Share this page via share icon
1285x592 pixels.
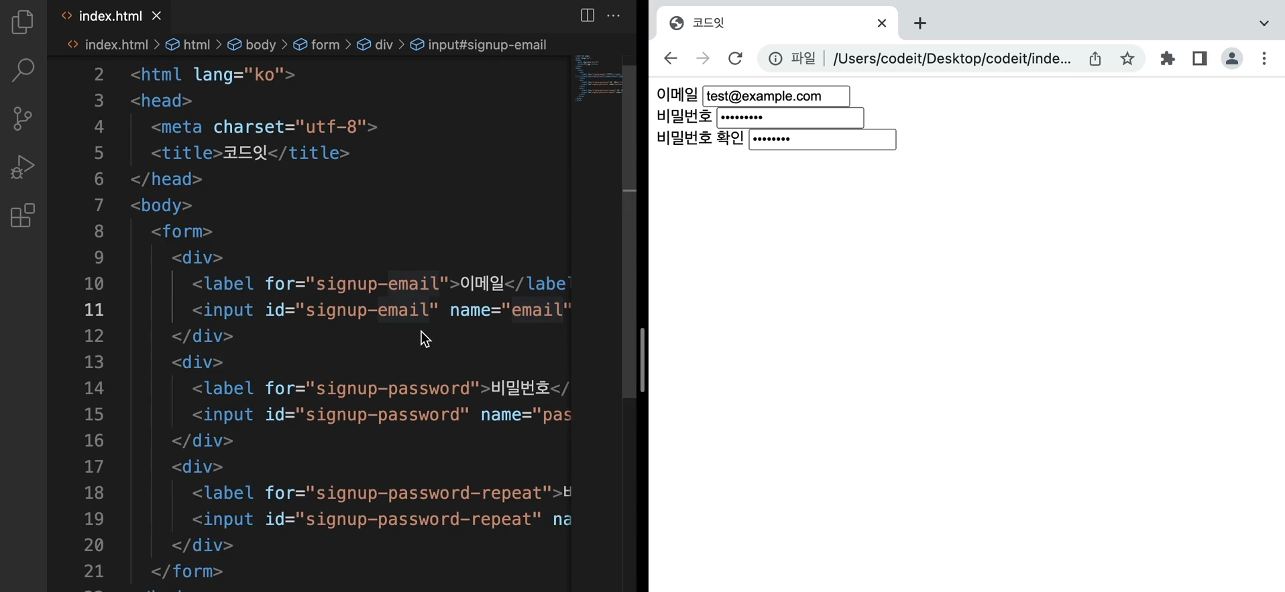(x=1095, y=58)
